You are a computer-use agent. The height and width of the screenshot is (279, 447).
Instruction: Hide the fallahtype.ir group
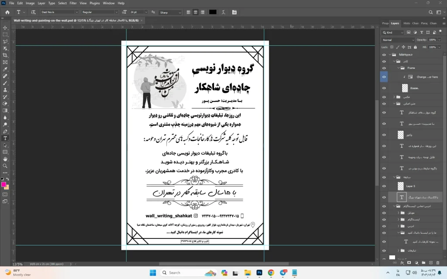[x=384, y=54]
